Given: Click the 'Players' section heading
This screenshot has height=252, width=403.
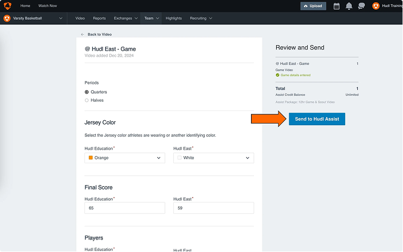Looking at the screenshot, I should pyautogui.click(x=94, y=238).
